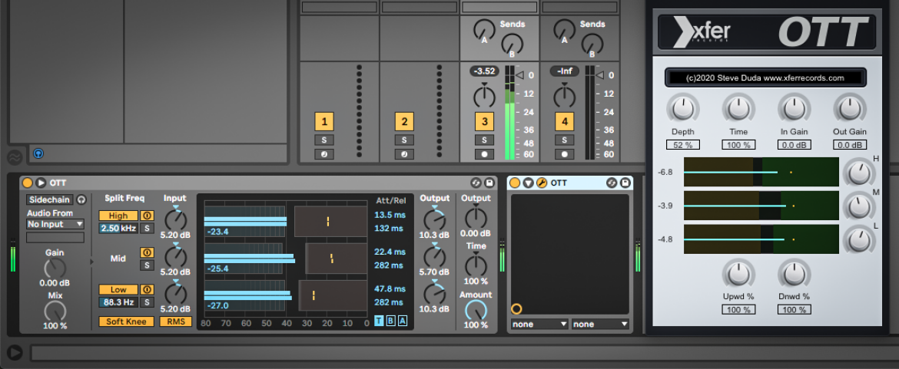The width and height of the screenshot is (899, 369).
Task: Click hot-swap icon on the plug-in OTT device
Action: (x=612, y=183)
